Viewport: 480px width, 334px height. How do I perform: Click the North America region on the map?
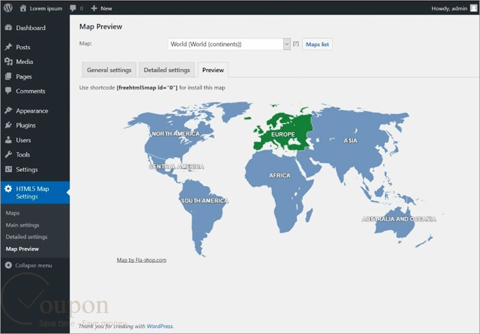pos(176,133)
